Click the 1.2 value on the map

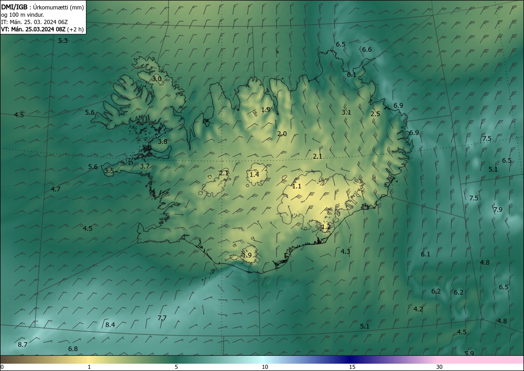tap(326, 227)
